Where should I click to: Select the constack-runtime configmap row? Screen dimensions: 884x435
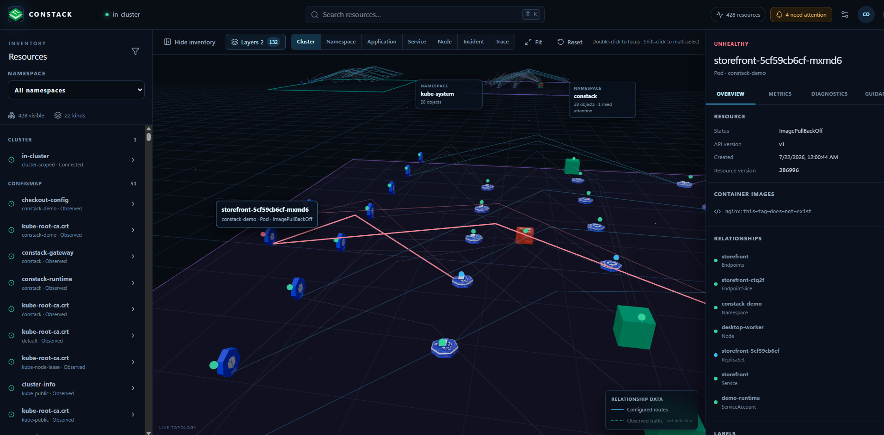point(73,283)
